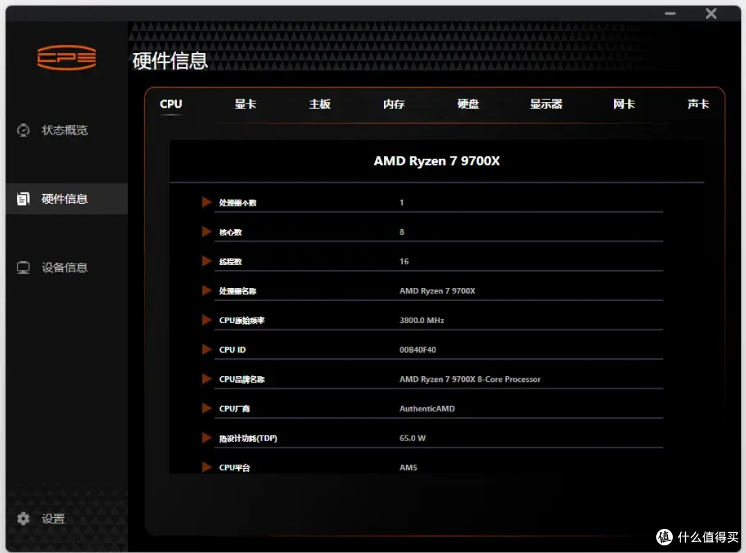Viewport: 746px width, 553px height.
Task: Click the 处理器个数 label
Action: pos(238,202)
